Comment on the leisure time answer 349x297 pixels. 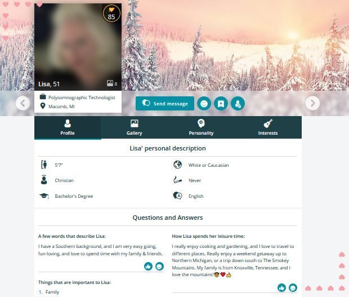[293, 287]
